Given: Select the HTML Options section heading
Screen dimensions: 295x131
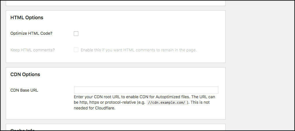Looking at the screenshot, I should pyautogui.click(x=27, y=18).
